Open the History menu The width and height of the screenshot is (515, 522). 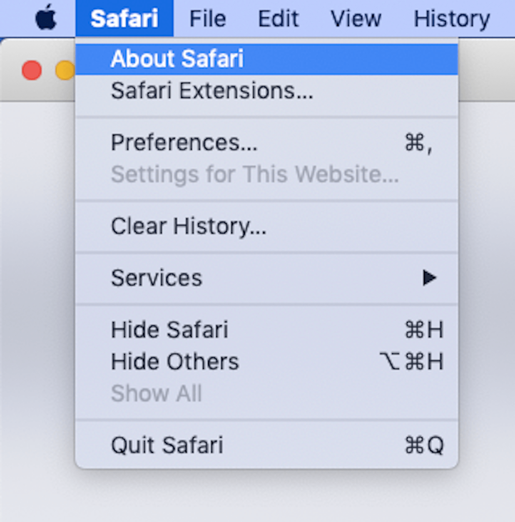click(452, 18)
